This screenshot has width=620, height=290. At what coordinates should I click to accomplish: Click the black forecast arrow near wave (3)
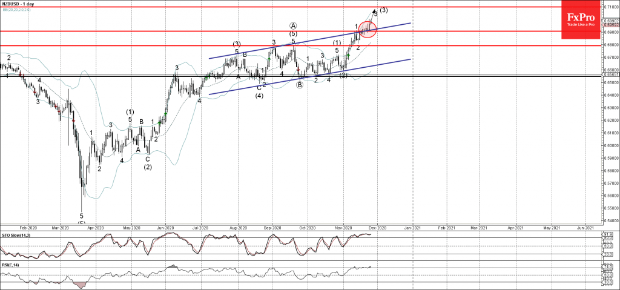(374, 12)
